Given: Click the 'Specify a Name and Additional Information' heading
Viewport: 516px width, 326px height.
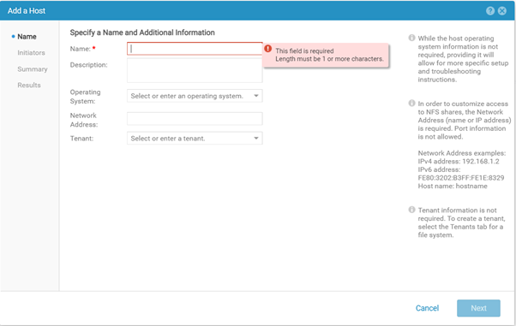Looking at the screenshot, I should [x=142, y=33].
